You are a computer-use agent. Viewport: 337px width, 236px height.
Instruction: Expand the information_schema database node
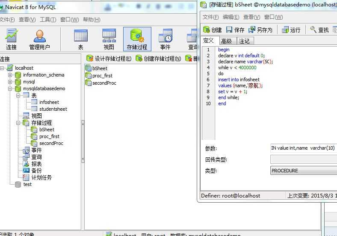pos(10,75)
